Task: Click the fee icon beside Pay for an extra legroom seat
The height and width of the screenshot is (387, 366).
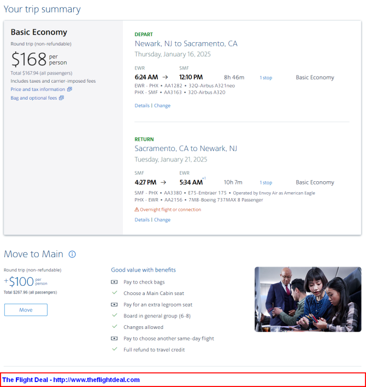Action: (114, 304)
